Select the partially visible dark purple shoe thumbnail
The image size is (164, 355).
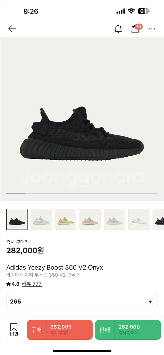pyautogui.click(x=158, y=219)
